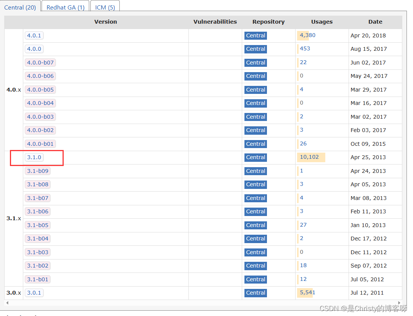This screenshot has height=316, width=413.
Task: Open the 3.1-b01 beta version
Action: click(37, 279)
